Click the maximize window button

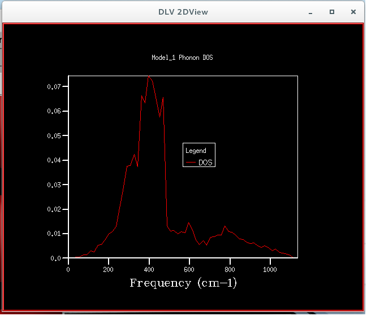pos(333,12)
